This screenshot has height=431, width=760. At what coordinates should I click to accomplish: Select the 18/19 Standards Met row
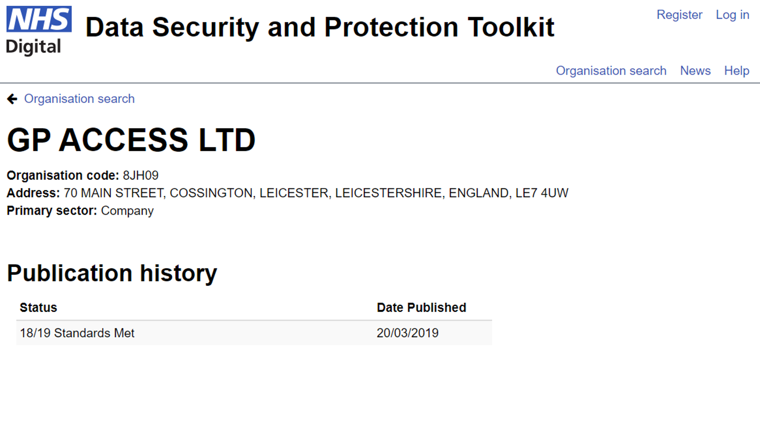(77, 333)
